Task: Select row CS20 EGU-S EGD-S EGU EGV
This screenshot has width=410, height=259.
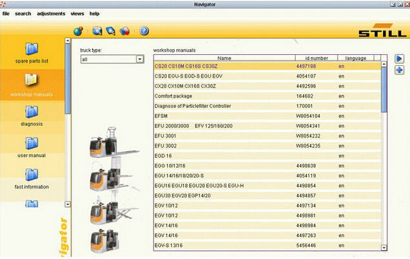Action: tap(267, 76)
